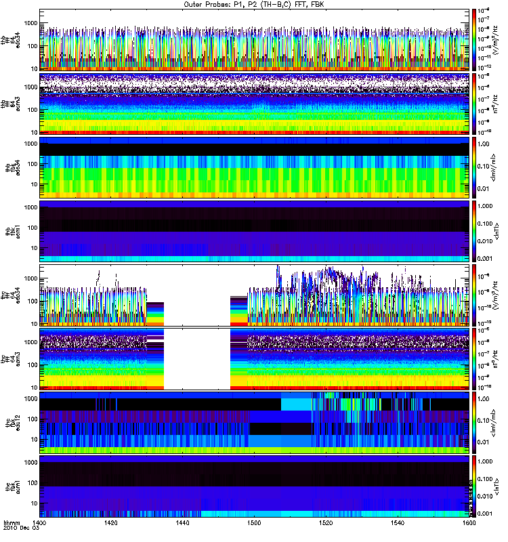Click the <|mV/m|> unit label of thb fbk edc34
Viewport: 508px width, 542px height.
494,167
